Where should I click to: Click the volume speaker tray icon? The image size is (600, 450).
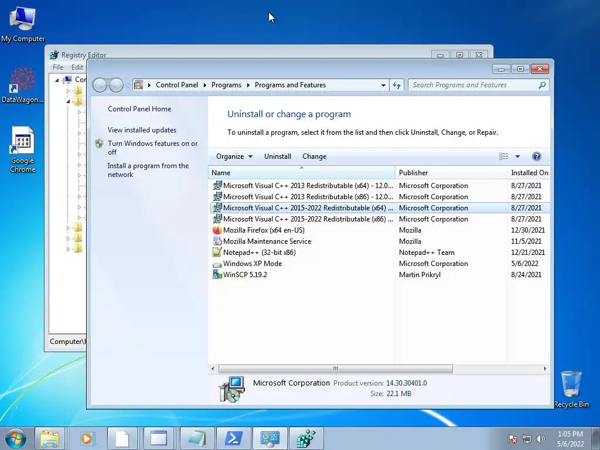click(x=541, y=439)
